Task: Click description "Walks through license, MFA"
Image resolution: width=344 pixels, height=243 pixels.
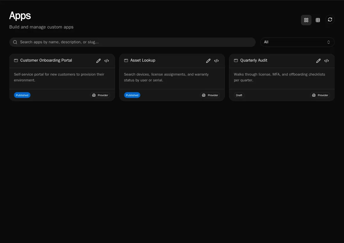Action: click(x=279, y=77)
